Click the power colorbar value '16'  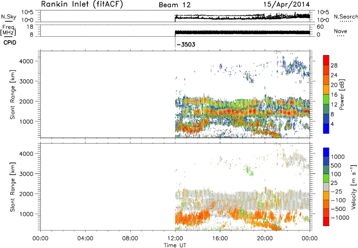point(334,95)
